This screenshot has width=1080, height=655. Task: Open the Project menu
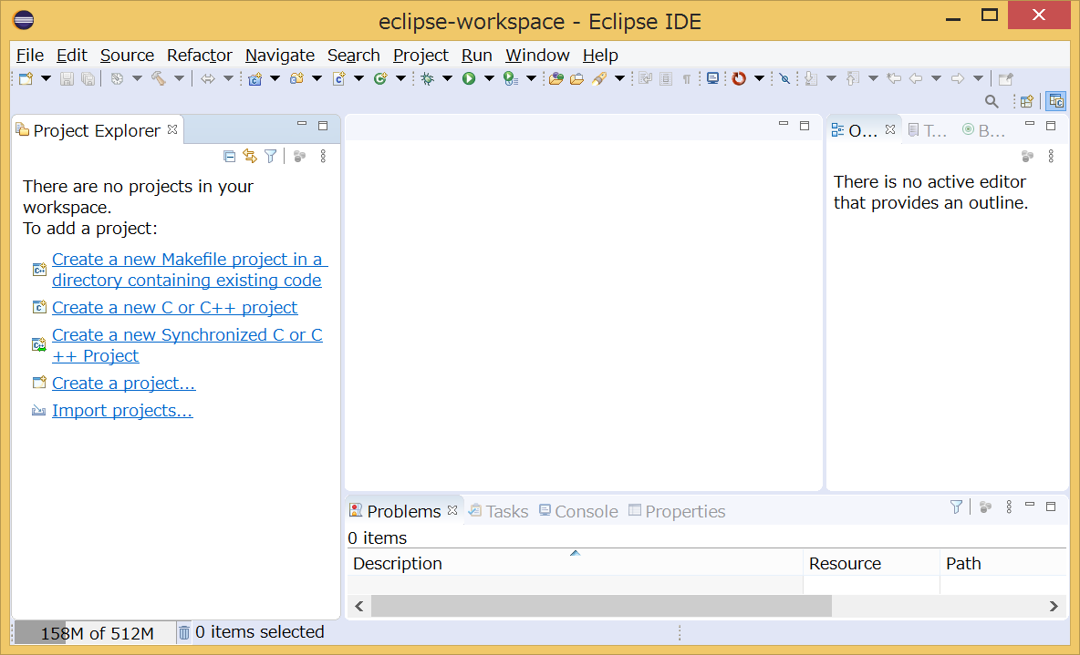(421, 56)
